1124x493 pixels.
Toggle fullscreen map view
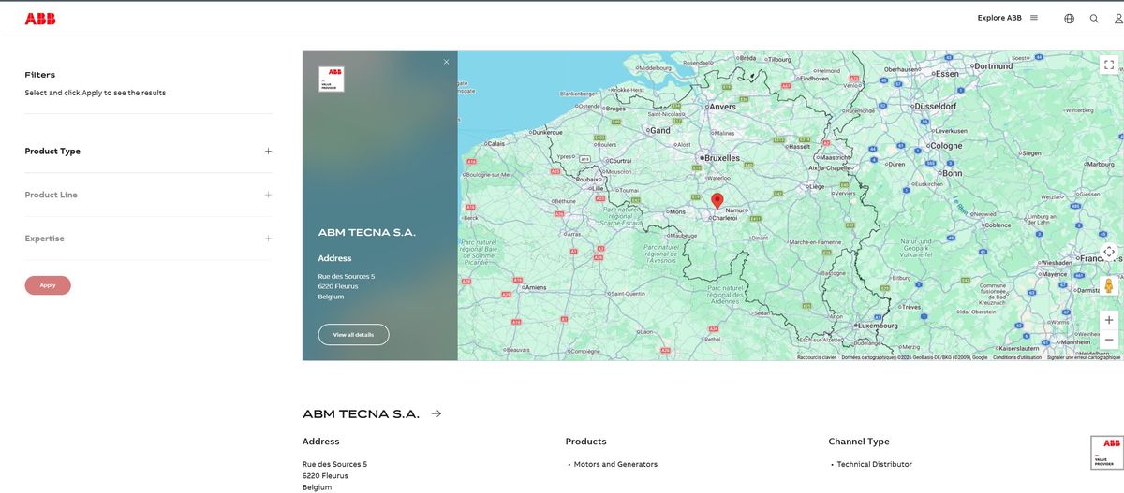[1109, 65]
